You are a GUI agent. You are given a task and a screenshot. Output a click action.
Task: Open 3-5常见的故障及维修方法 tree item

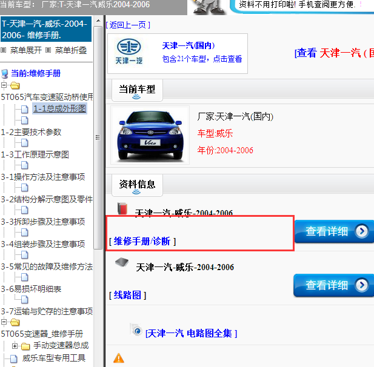click(47, 266)
